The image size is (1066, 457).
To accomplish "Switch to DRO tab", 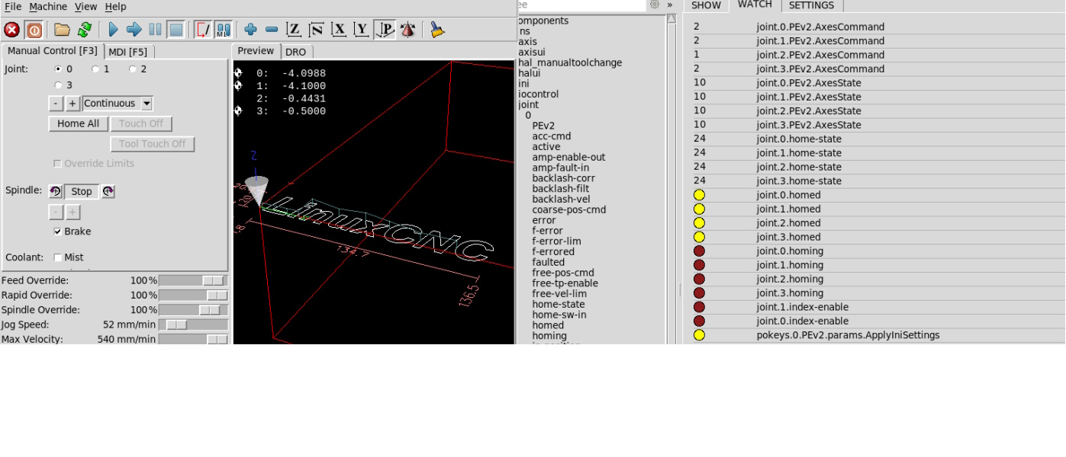I will tap(296, 52).
